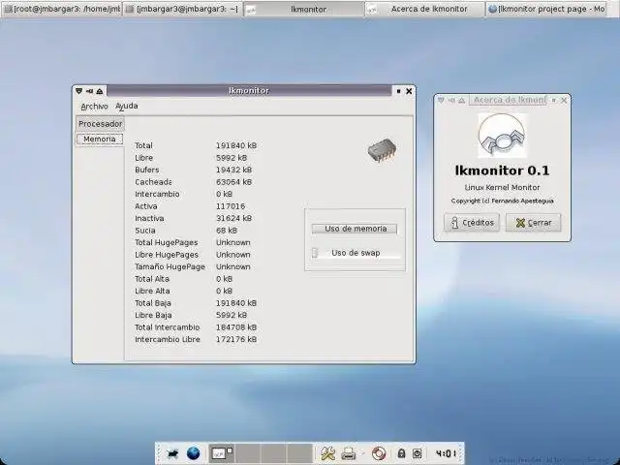Switch to root terminal taskbar entry
The height and width of the screenshot is (465, 620).
[61, 9]
